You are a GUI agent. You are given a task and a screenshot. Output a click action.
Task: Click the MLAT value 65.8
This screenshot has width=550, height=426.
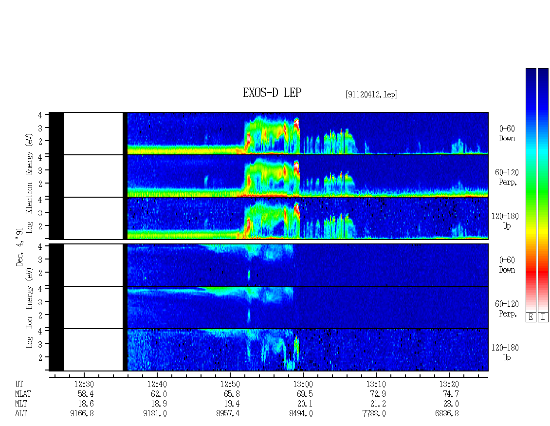coord(232,394)
